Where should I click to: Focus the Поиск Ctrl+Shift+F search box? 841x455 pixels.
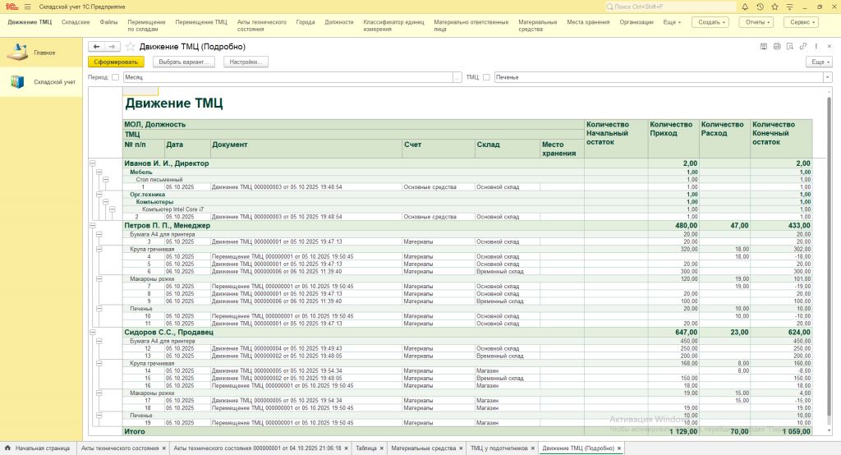tap(670, 7)
